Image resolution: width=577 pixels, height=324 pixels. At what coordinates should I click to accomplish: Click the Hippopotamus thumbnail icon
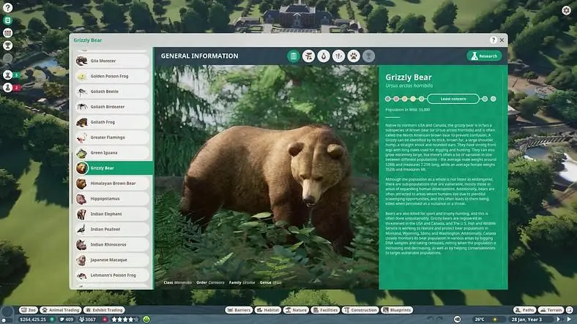[x=81, y=199]
